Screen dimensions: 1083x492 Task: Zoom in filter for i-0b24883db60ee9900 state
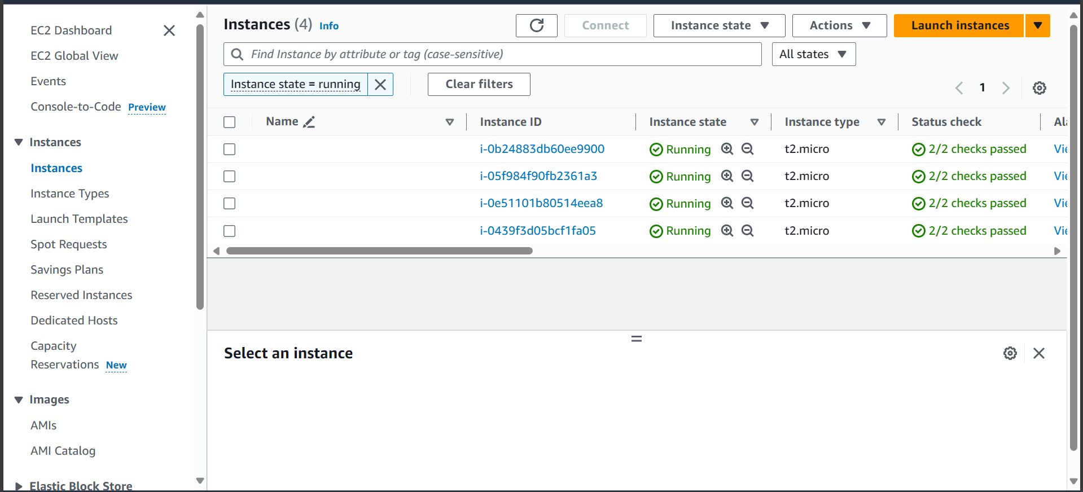click(x=727, y=149)
